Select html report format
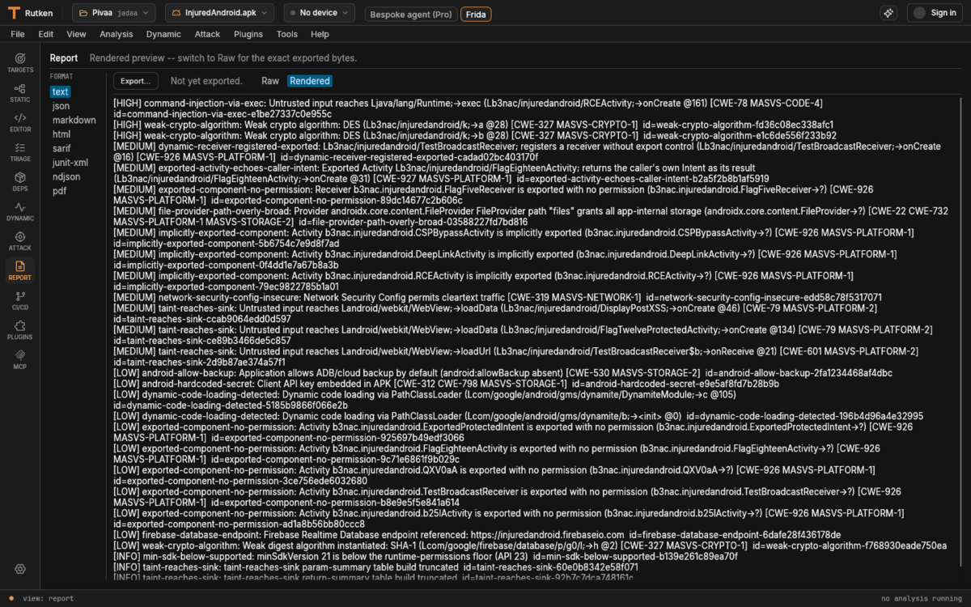This screenshot has height=607, width=971. 61,134
